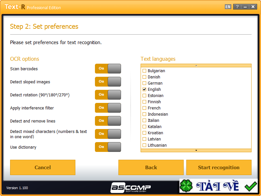This screenshot has width=261, height=196.
Task: Click the Version 1.100 text
Action: (17, 188)
